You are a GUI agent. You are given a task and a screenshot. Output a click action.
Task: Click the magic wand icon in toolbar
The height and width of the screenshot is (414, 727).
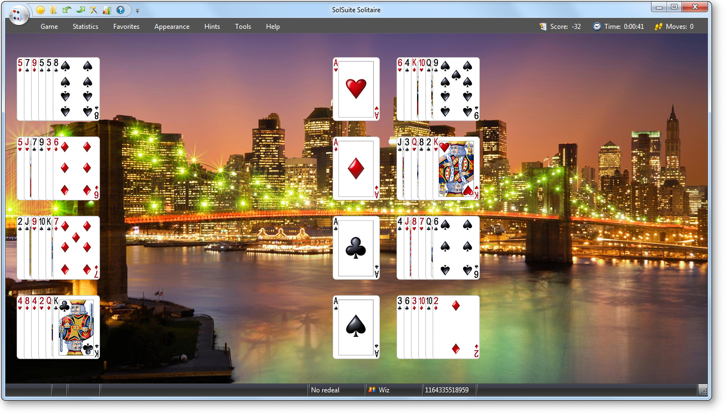click(93, 10)
